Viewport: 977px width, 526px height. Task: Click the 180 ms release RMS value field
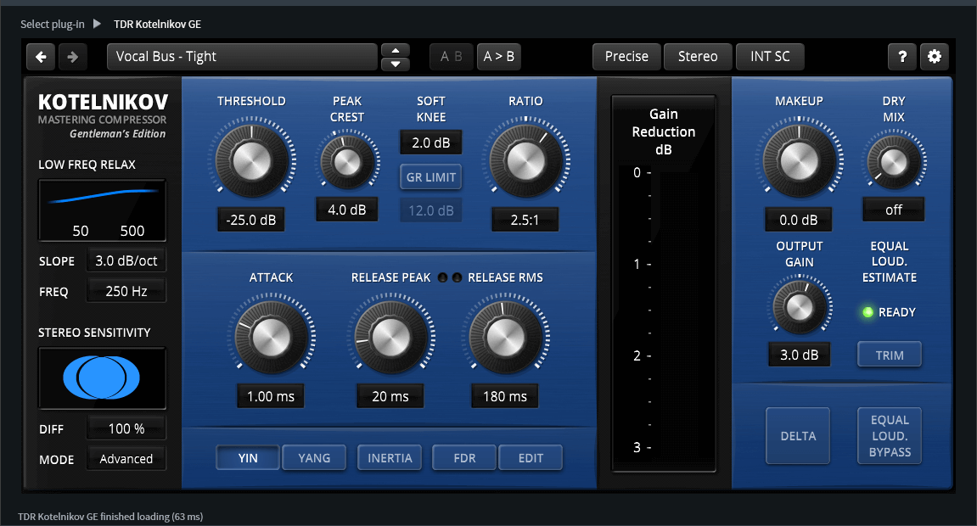tap(505, 396)
